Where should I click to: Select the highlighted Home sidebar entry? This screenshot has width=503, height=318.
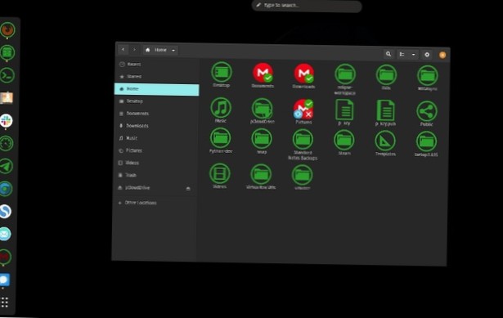point(157,89)
